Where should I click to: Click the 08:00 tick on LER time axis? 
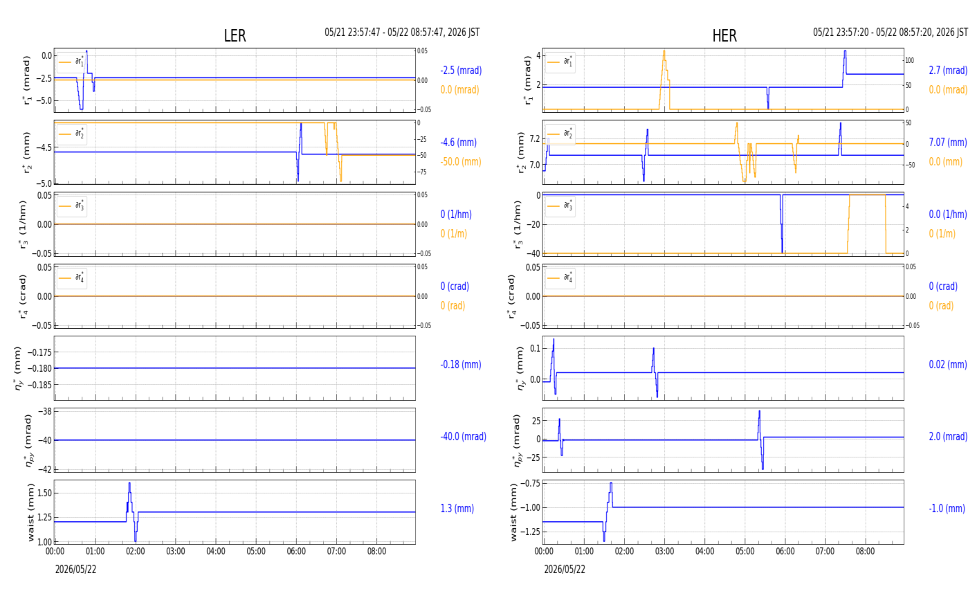click(376, 552)
